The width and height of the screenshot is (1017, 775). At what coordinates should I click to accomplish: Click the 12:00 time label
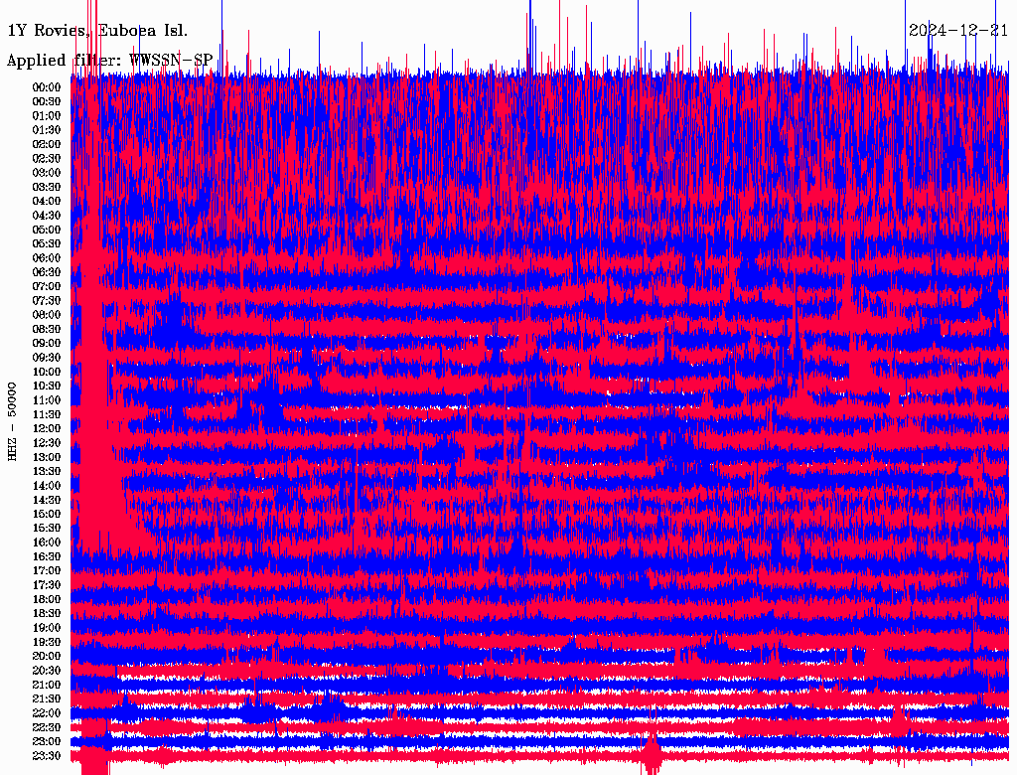click(47, 428)
